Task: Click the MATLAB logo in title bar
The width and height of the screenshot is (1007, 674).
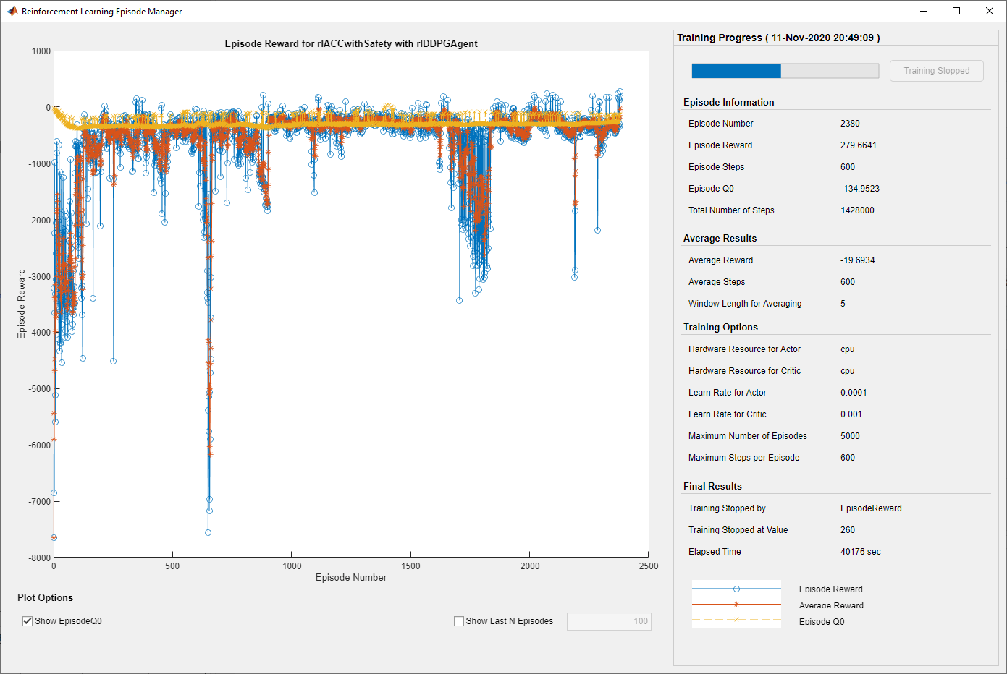Action: pos(12,11)
